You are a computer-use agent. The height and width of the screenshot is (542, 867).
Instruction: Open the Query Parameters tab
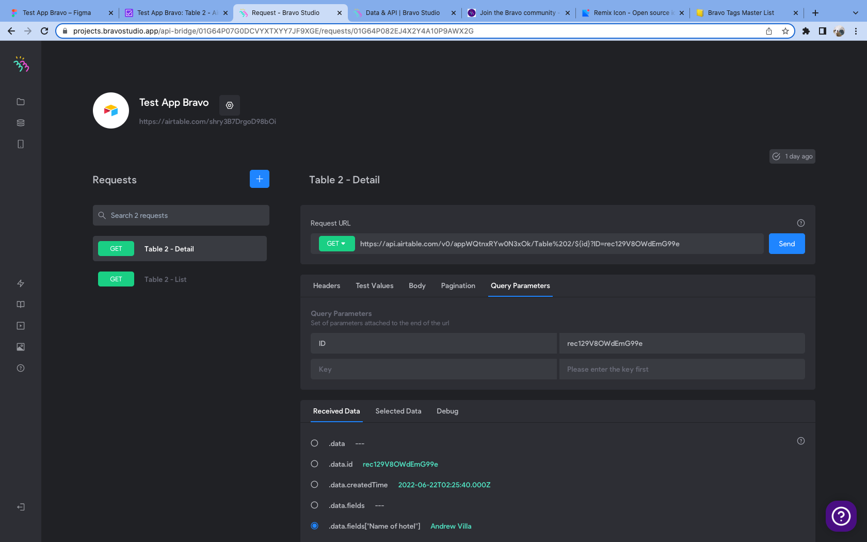pyautogui.click(x=520, y=286)
